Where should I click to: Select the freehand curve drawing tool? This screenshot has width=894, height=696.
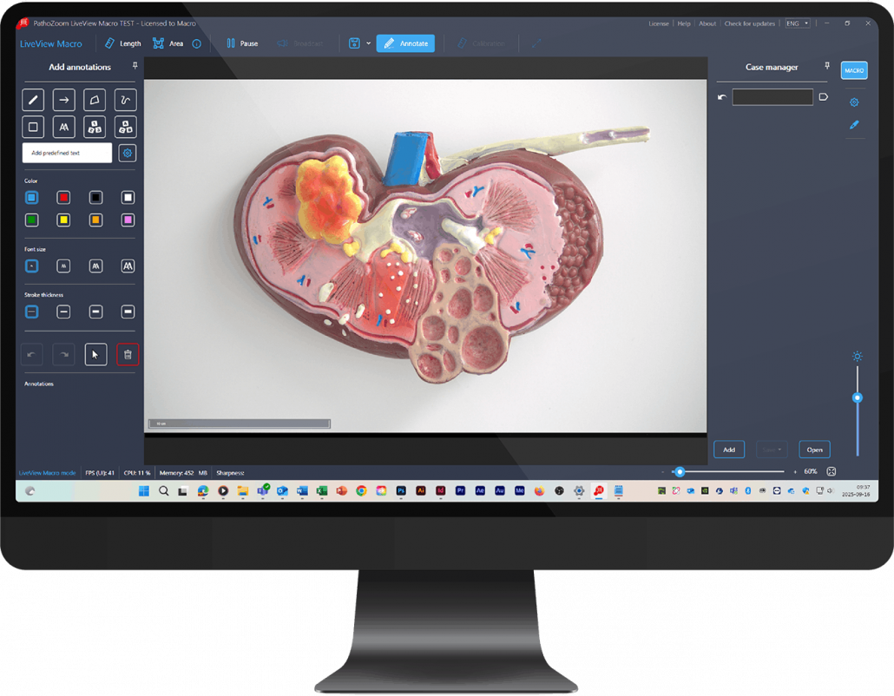pos(127,100)
